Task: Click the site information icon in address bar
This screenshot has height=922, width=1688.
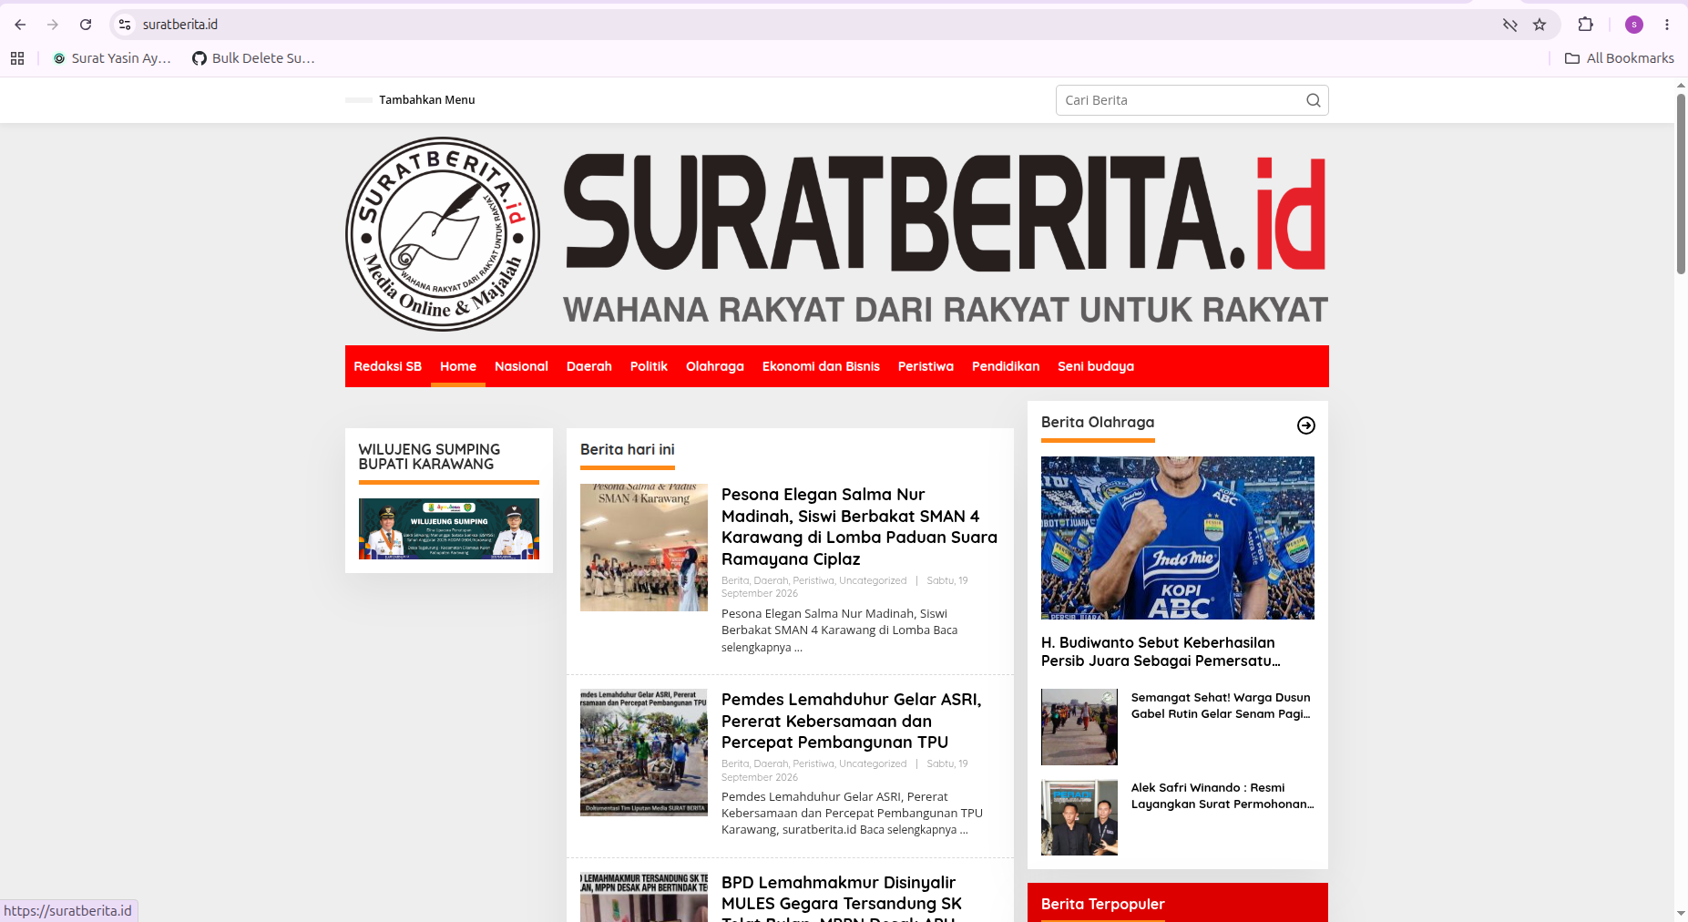Action: (x=125, y=25)
